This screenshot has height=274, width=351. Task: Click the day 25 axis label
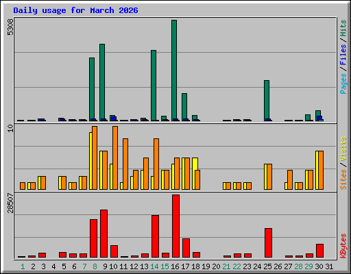click(267, 266)
